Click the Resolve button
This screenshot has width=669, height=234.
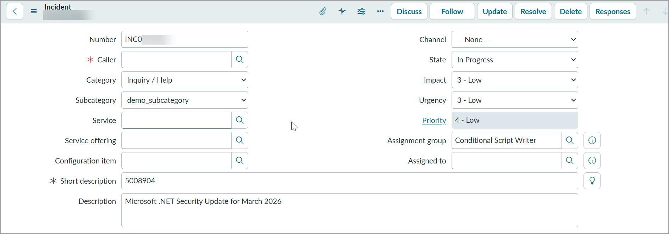point(533,11)
